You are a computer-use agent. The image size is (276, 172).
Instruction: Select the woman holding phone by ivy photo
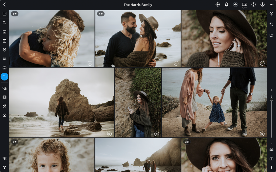pos(138,102)
